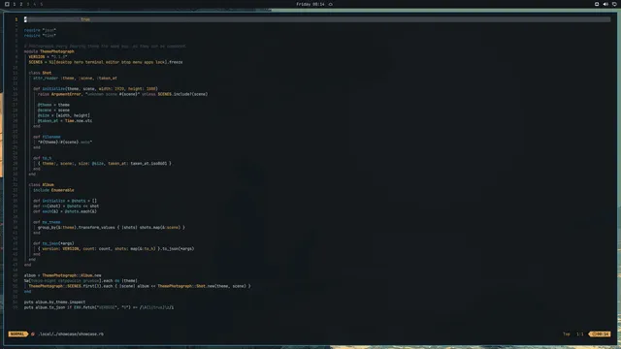Click the rightmost top bar tray icon
Viewport: 621px width, 349px height.
(x=614, y=4)
